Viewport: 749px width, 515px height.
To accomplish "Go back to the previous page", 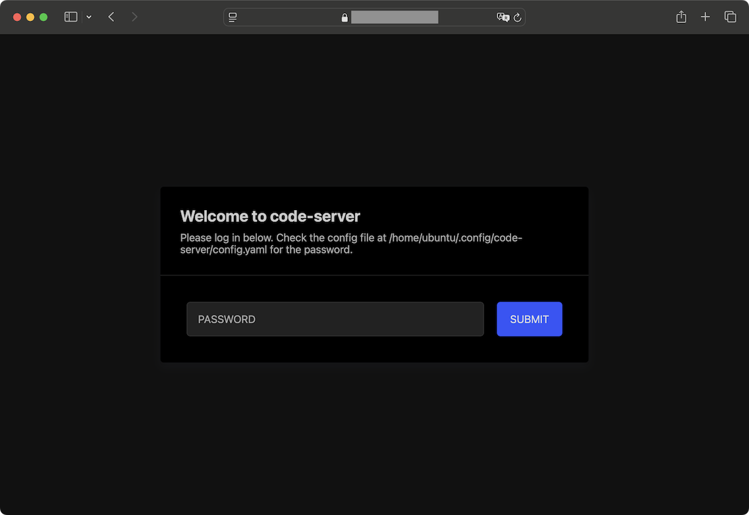I will tap(111, 17).
